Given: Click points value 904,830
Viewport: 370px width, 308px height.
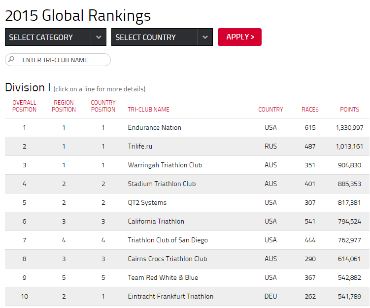Looking at the screenshot, I should (349, 165).
